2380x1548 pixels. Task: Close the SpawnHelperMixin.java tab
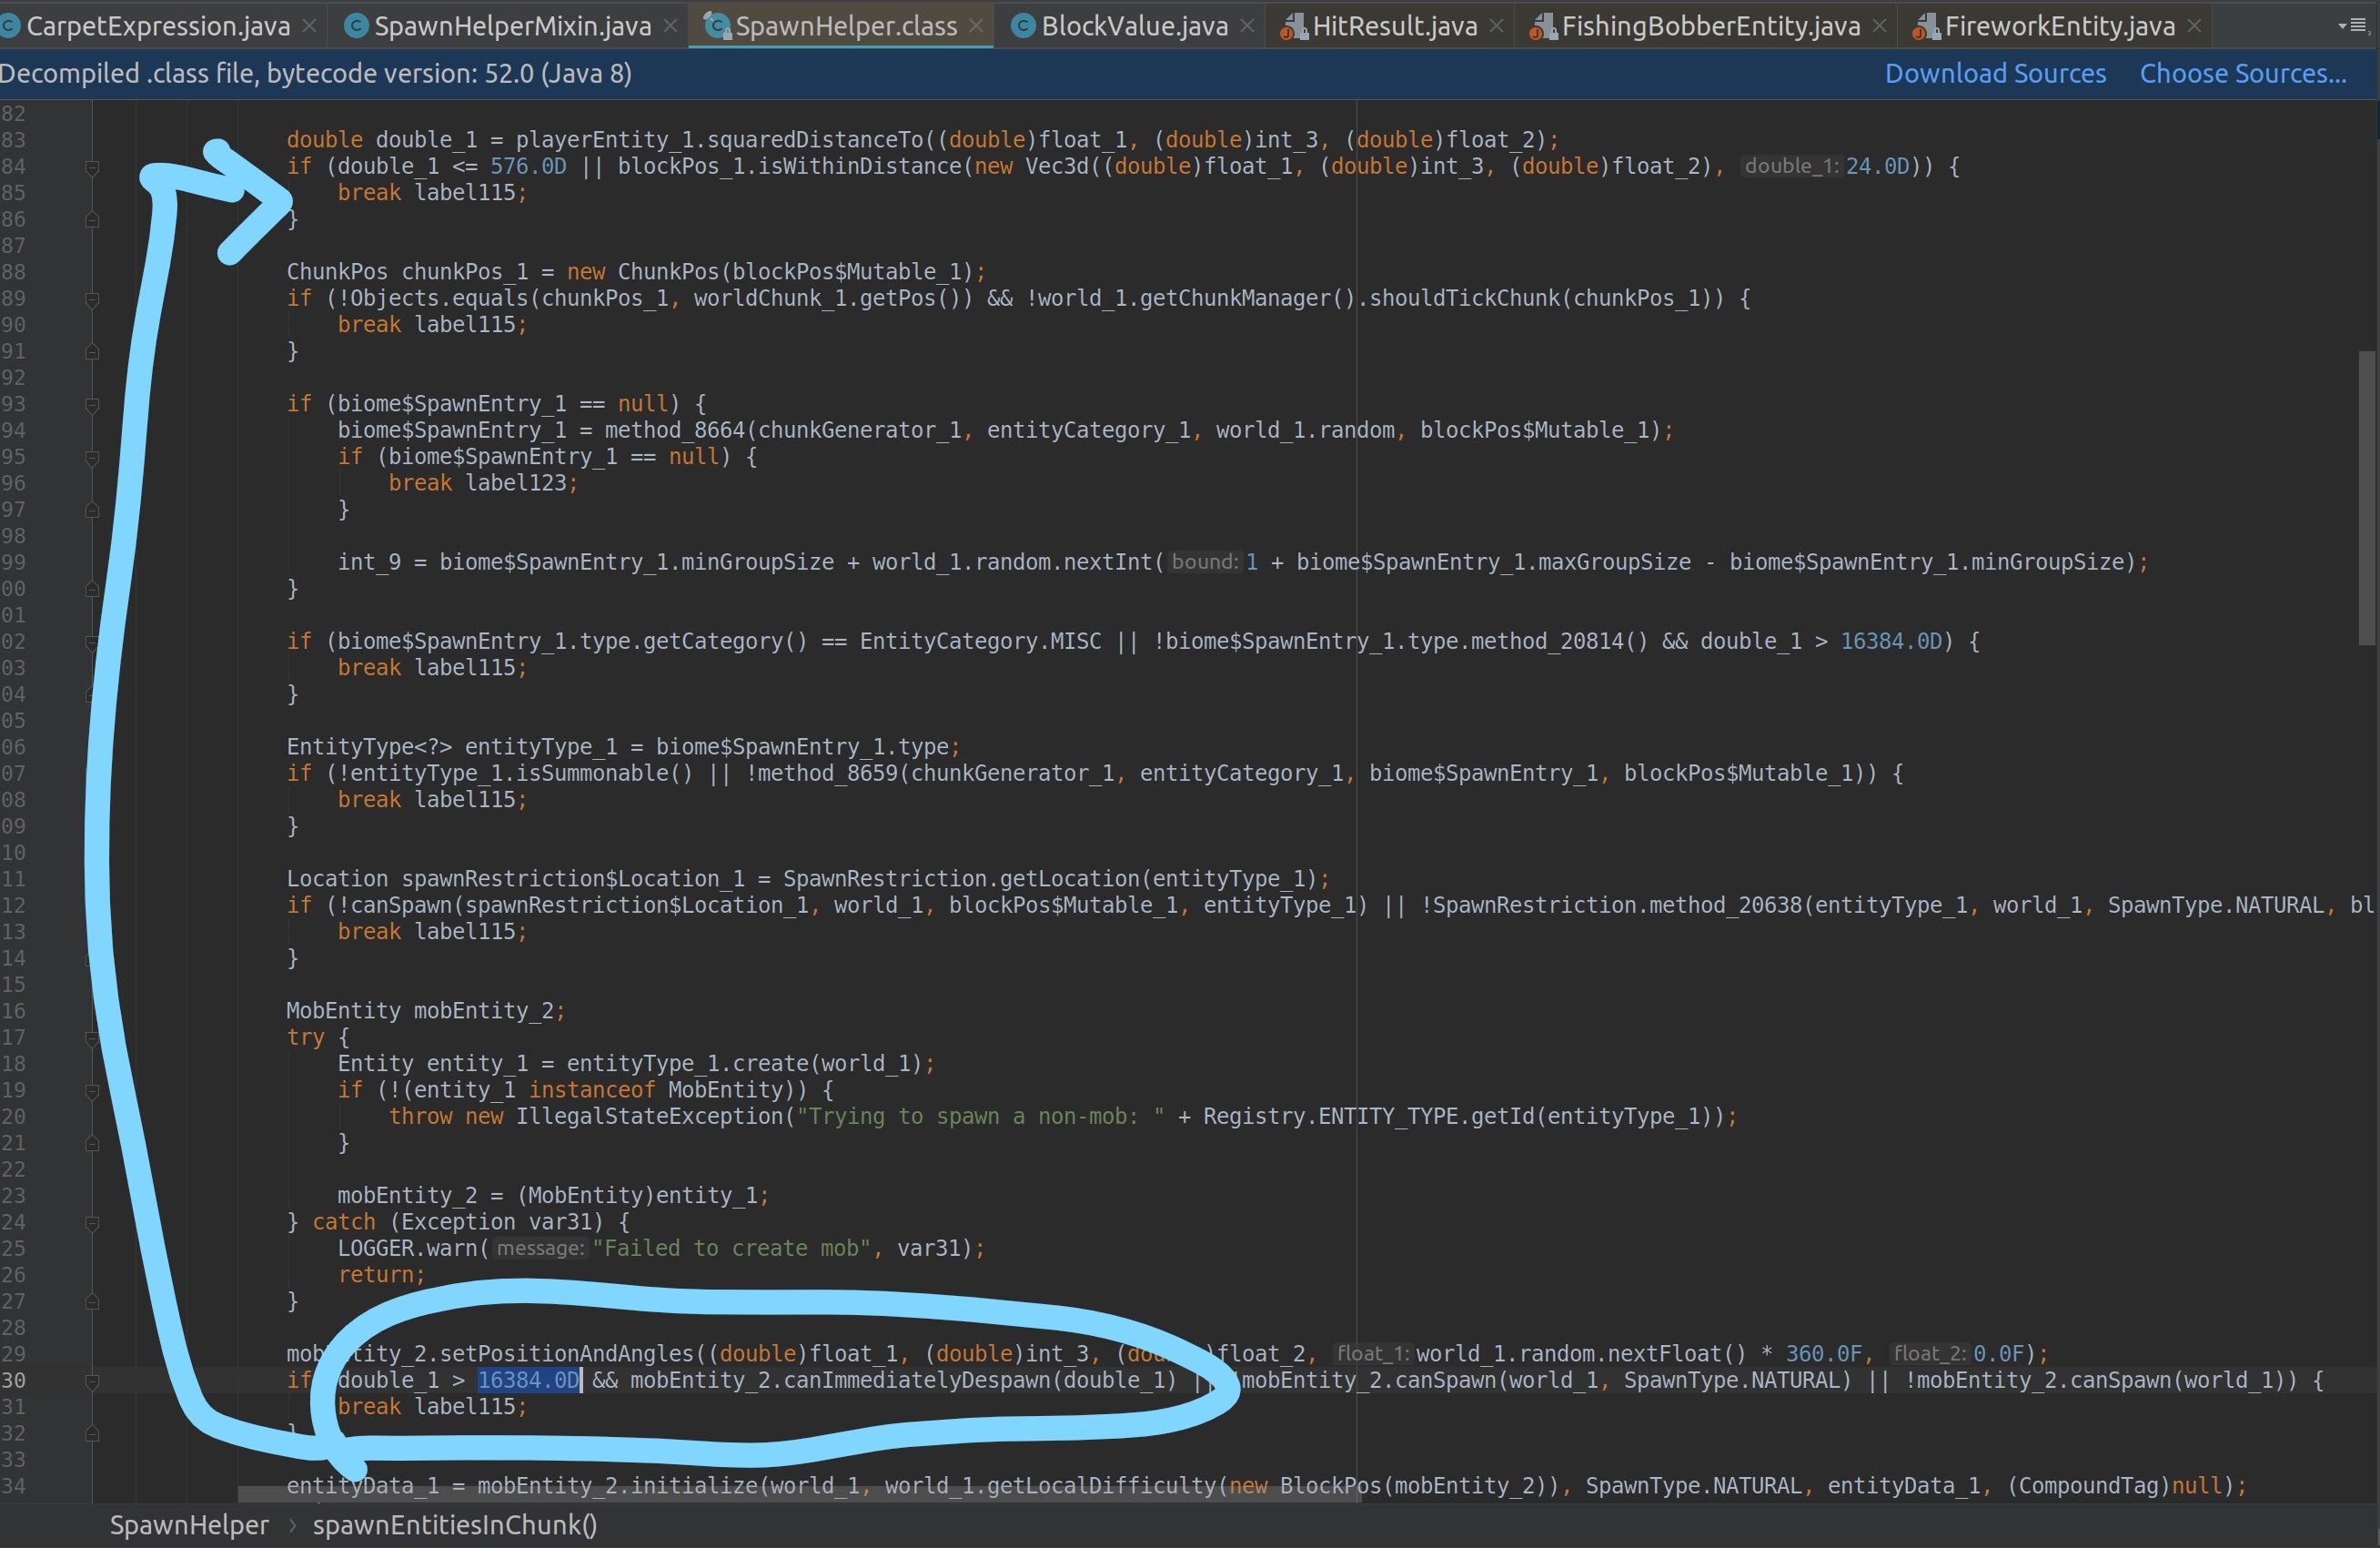(x=670, y=26)
